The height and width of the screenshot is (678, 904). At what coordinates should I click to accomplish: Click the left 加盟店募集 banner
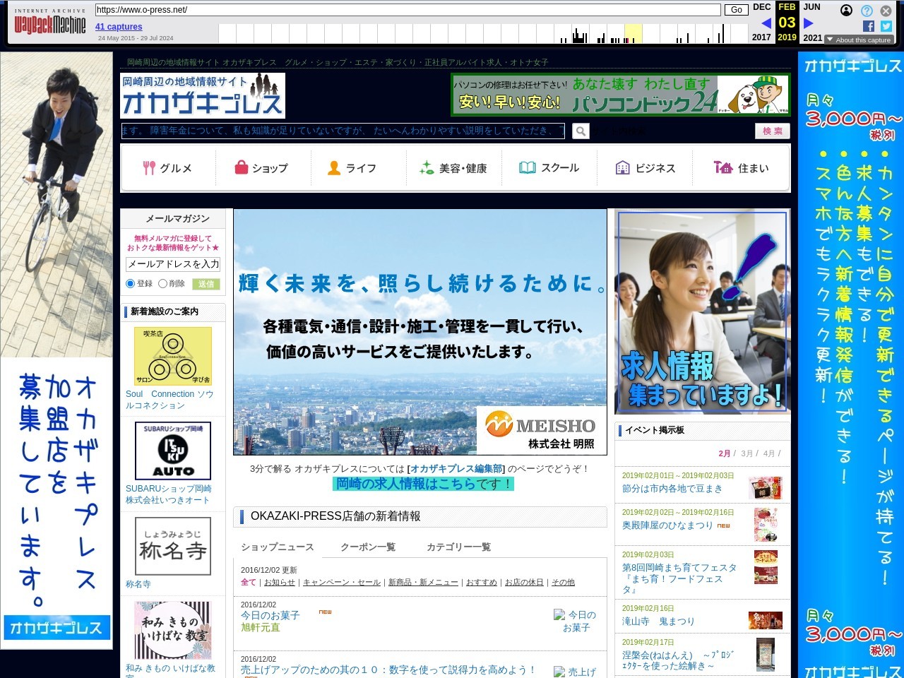point(56,350)
